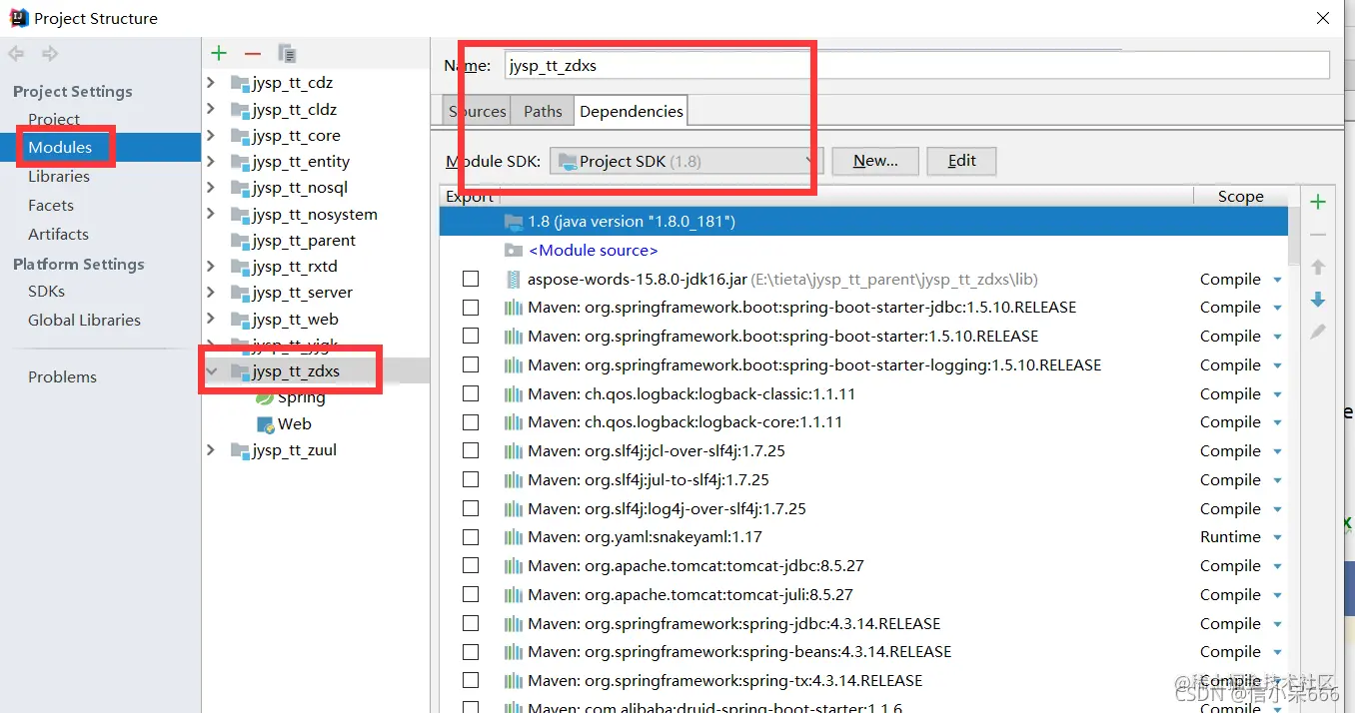This screenshot has width=1355, height=713.
Task: Select the <Module source> row
Action: 863,251
